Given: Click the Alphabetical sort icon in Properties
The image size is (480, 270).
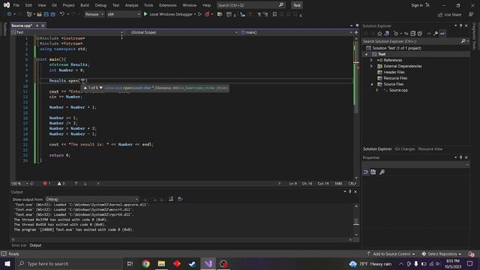Looking at the screenshot, I should (x=373, y=172).
